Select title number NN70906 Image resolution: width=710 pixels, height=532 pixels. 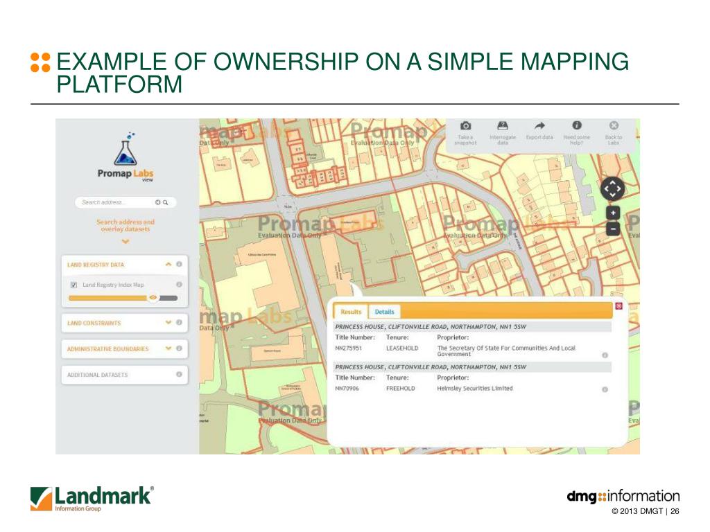[347, 389]
